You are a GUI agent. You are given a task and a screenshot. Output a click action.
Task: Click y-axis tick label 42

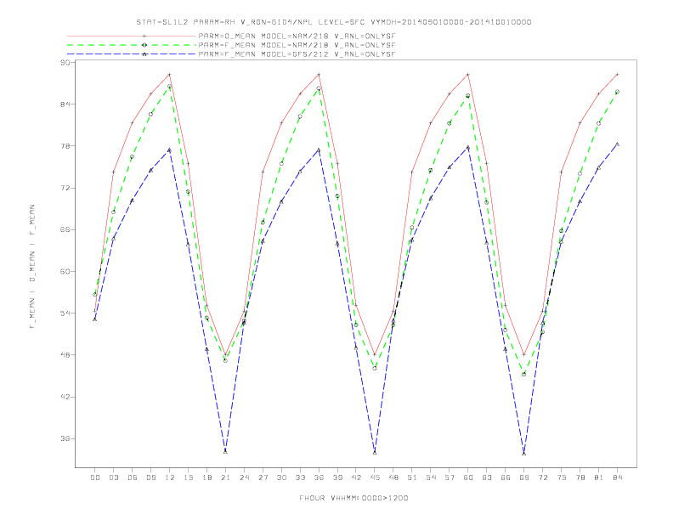[65, 397]
